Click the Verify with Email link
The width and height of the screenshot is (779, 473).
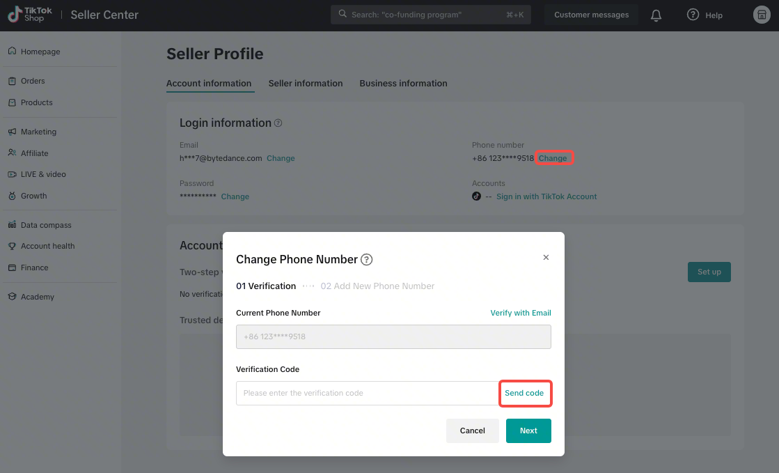(521, 313)
